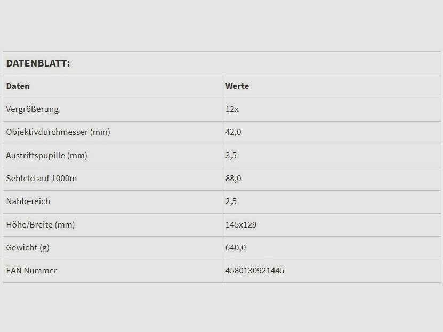Select the Gewicht (g) label
The width and height of the screenshot is (443, 332).
click(28, 248)
